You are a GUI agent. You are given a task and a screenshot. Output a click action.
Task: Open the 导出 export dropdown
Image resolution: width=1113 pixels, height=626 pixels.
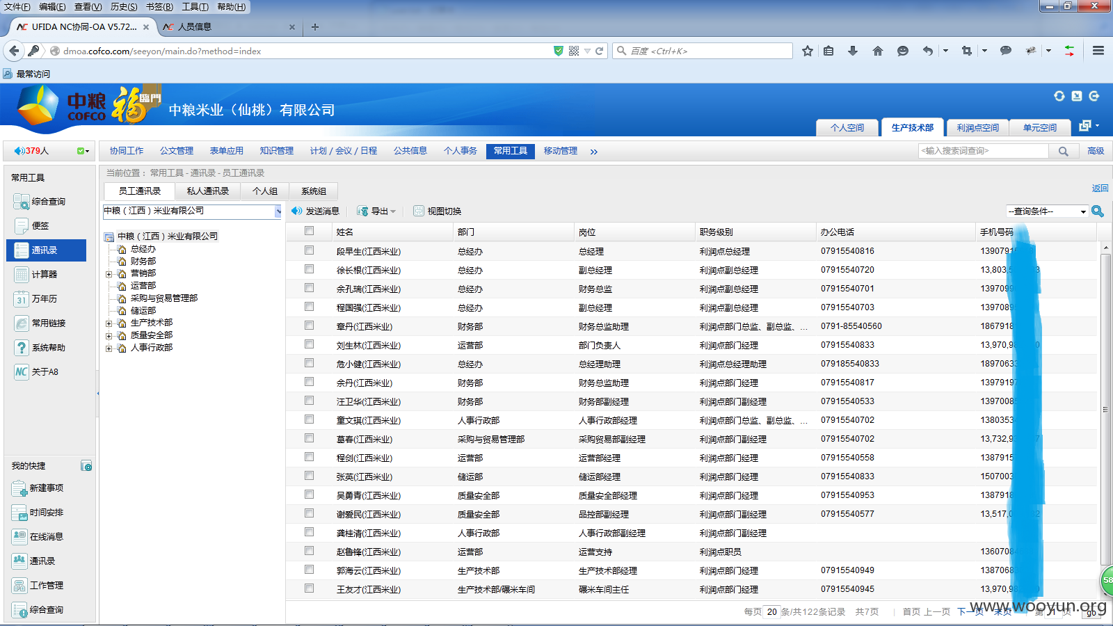coord(376,211)
